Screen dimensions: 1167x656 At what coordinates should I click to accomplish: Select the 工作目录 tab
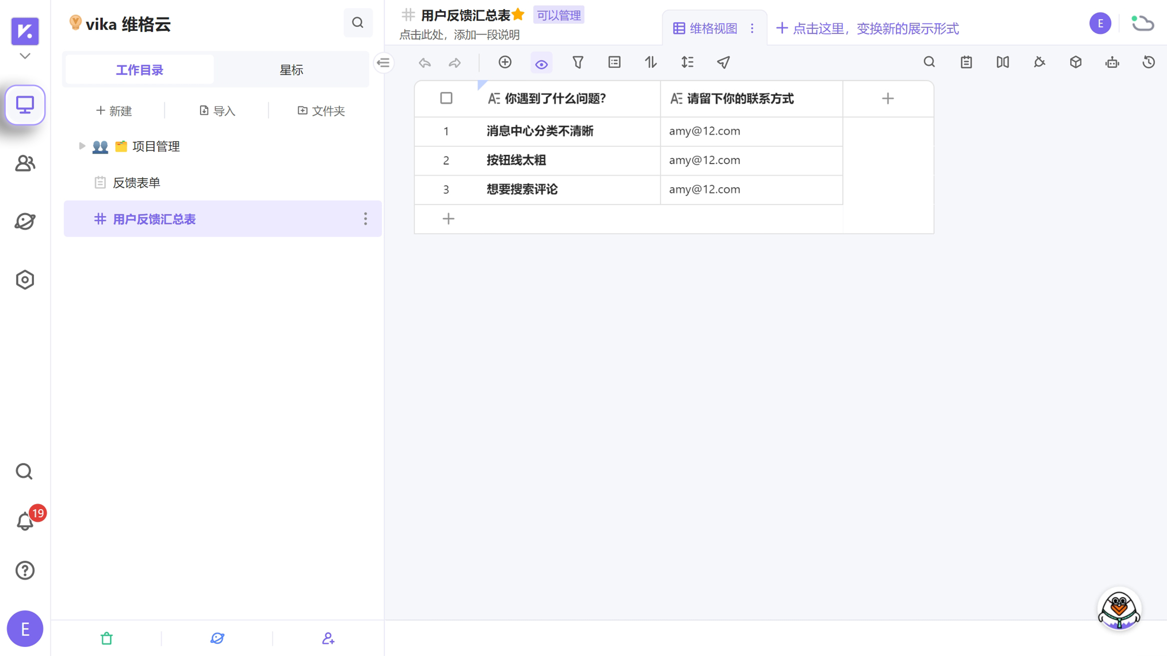139,70
